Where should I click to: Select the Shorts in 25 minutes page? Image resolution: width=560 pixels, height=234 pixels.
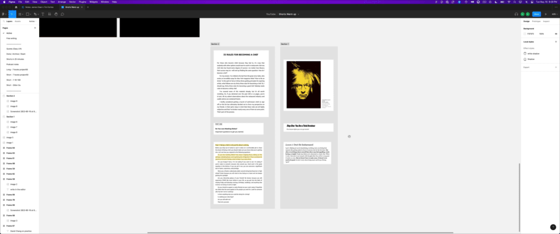click(14, 59)
